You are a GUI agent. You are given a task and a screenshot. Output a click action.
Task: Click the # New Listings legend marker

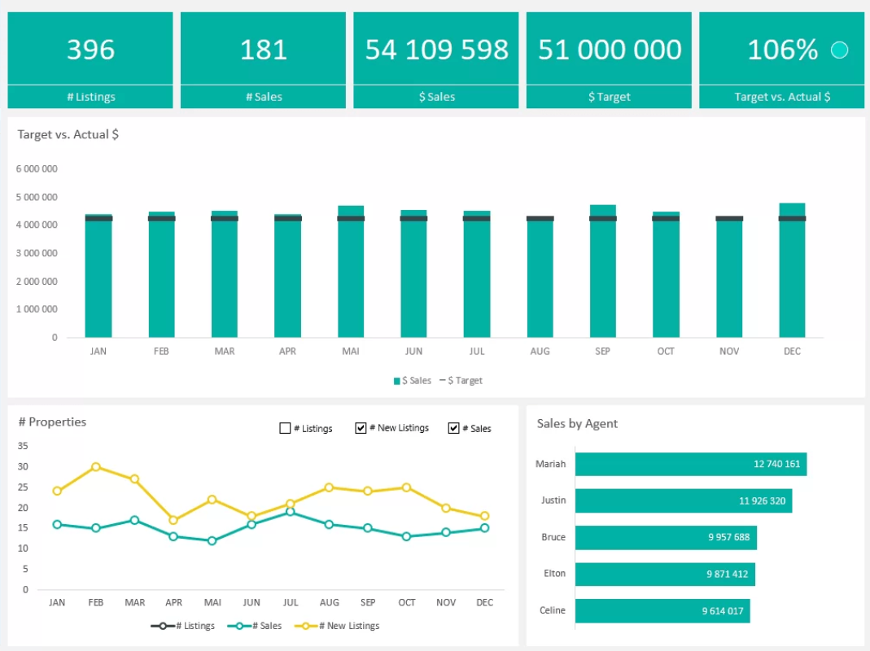(x=306, y=626)
